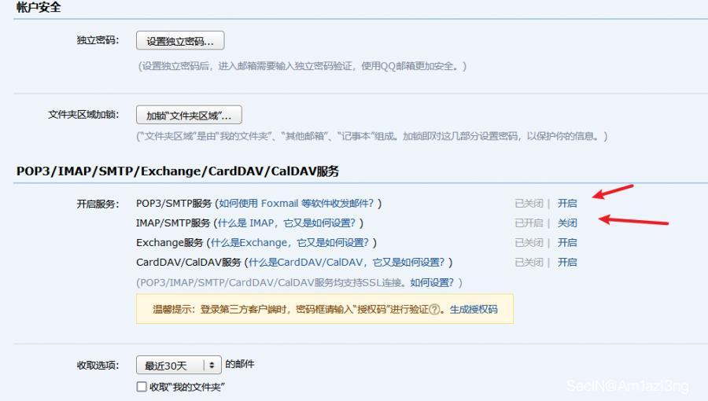Enable CardDAV/CalDAV service with 开启 link
The image size is (708, 401).
(567, 262)
